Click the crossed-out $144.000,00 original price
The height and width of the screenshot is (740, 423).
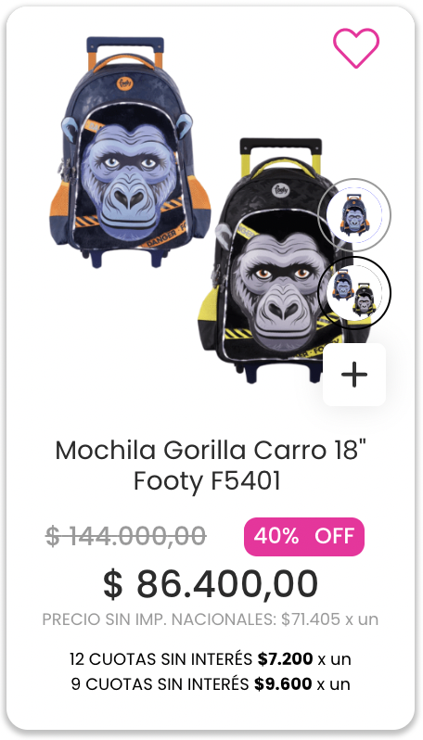[126, 537]
